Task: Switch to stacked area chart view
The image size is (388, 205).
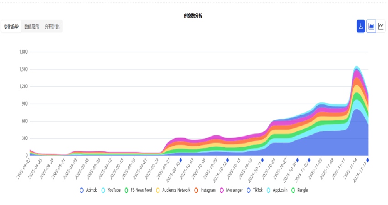Action: coord(371,26)
